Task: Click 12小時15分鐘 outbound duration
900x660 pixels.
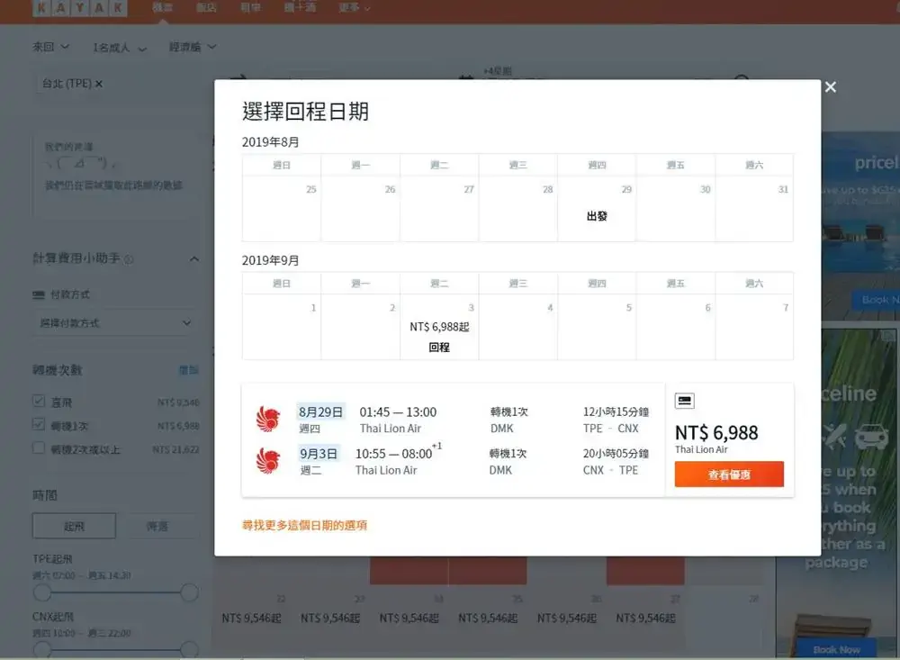Action: point(616,411)
